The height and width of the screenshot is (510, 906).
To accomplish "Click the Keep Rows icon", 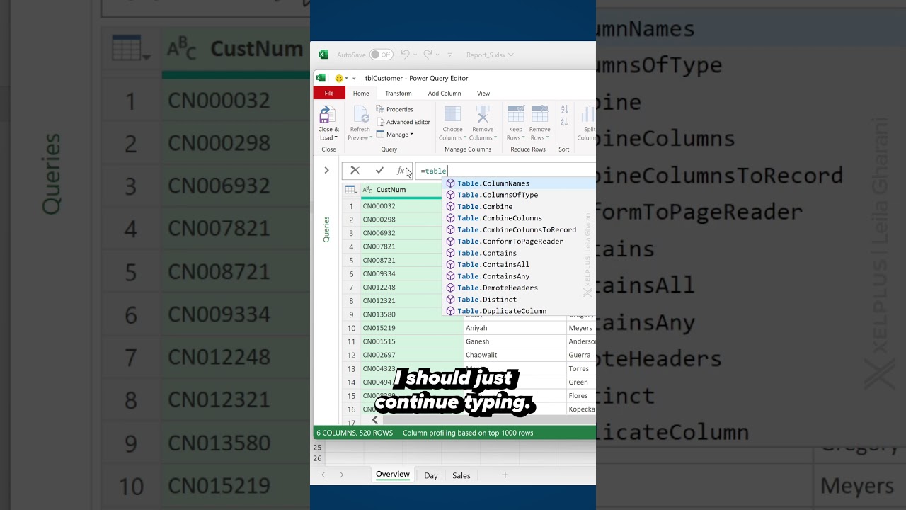I will [x=516, y=114].
